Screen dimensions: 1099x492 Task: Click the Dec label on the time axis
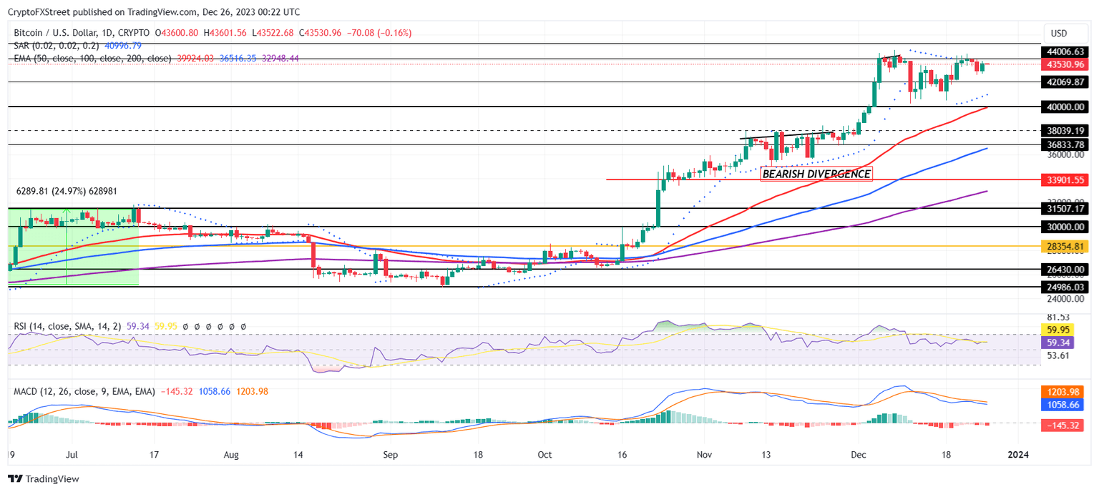tap(859, 454)
